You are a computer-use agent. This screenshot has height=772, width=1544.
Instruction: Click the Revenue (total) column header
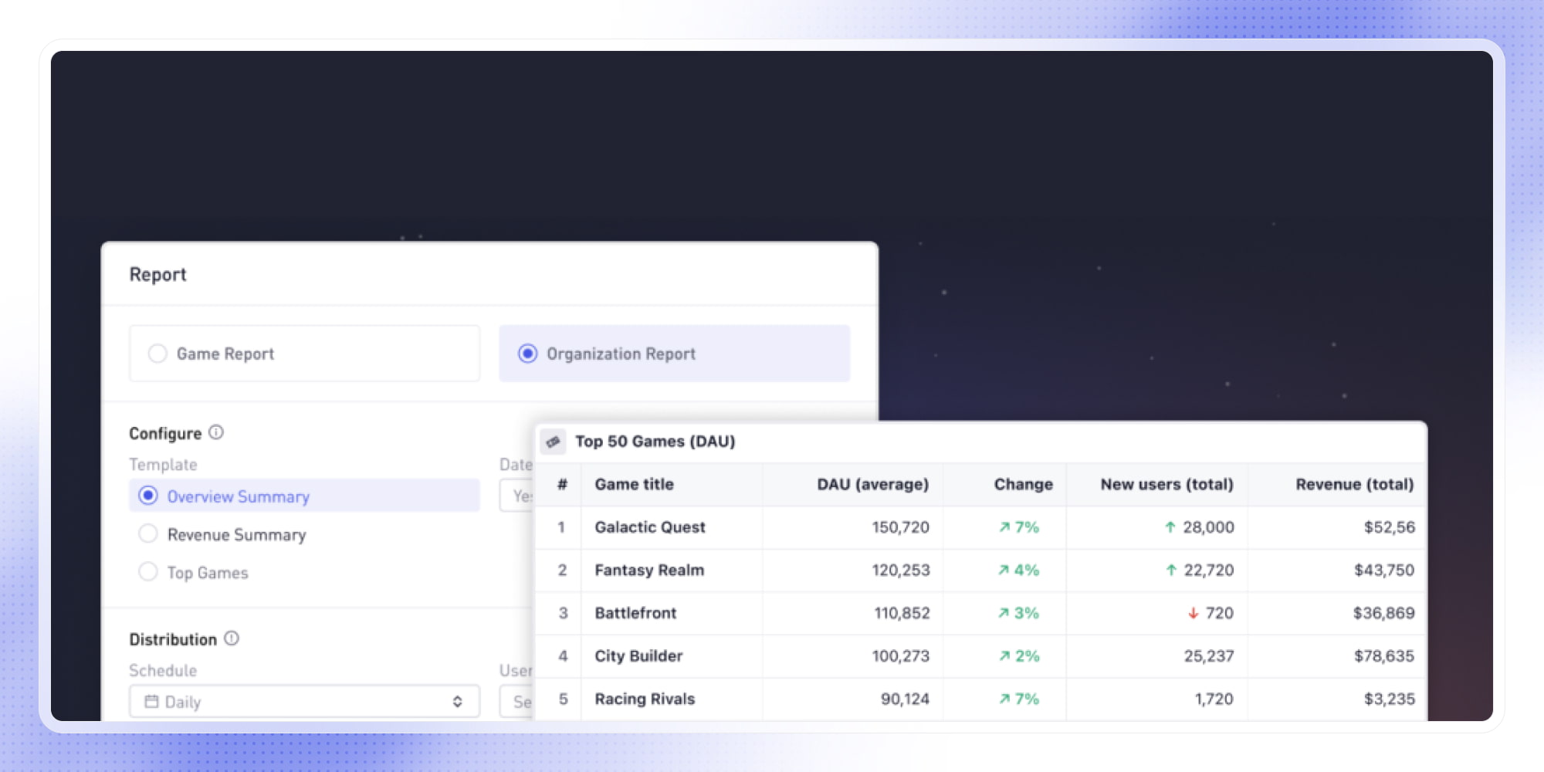pos(1354,484)
